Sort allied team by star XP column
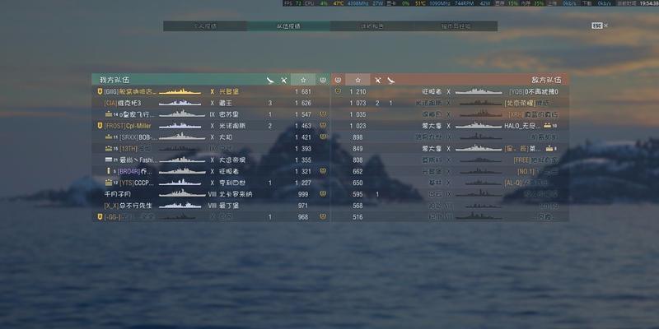Screen dimensions: 659x329 coord(302,80)
